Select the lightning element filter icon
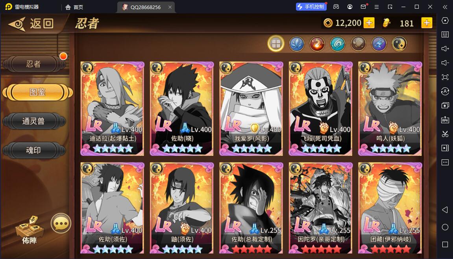The height and width of the screenshot is (259, 453). click(x=379, y=44)
